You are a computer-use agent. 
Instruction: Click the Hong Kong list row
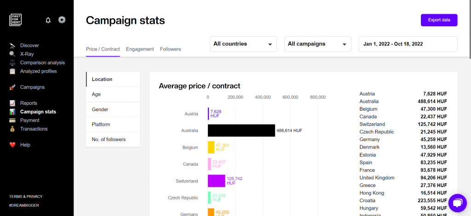point(403,193)
